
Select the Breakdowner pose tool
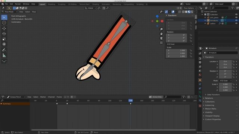click(x=4, y=61)
